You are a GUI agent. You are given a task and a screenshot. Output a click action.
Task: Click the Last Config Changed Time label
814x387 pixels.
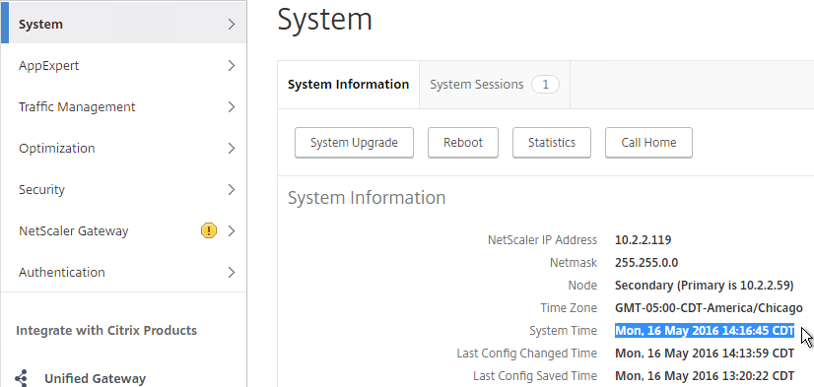(x=527, y=354)
